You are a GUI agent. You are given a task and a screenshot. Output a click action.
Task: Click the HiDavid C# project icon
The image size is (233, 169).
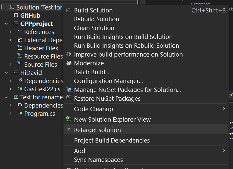(16, 73)
